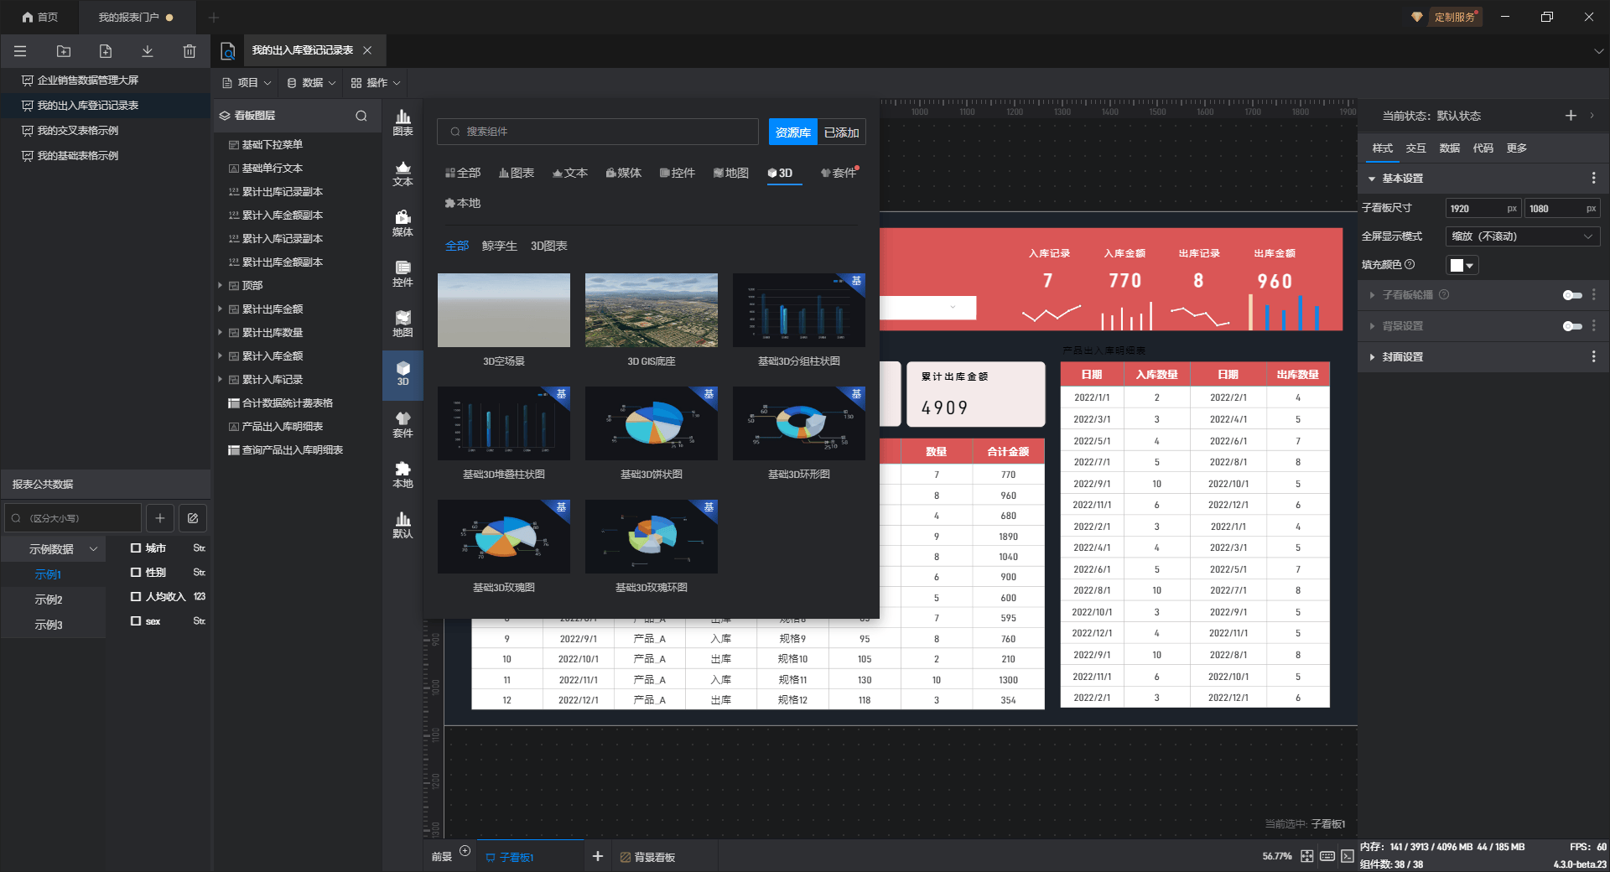Open the 项目 dropdown menu

pos(247,83)
